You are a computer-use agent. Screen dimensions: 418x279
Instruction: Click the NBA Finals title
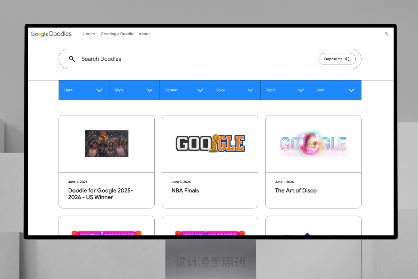click(185, 190)
